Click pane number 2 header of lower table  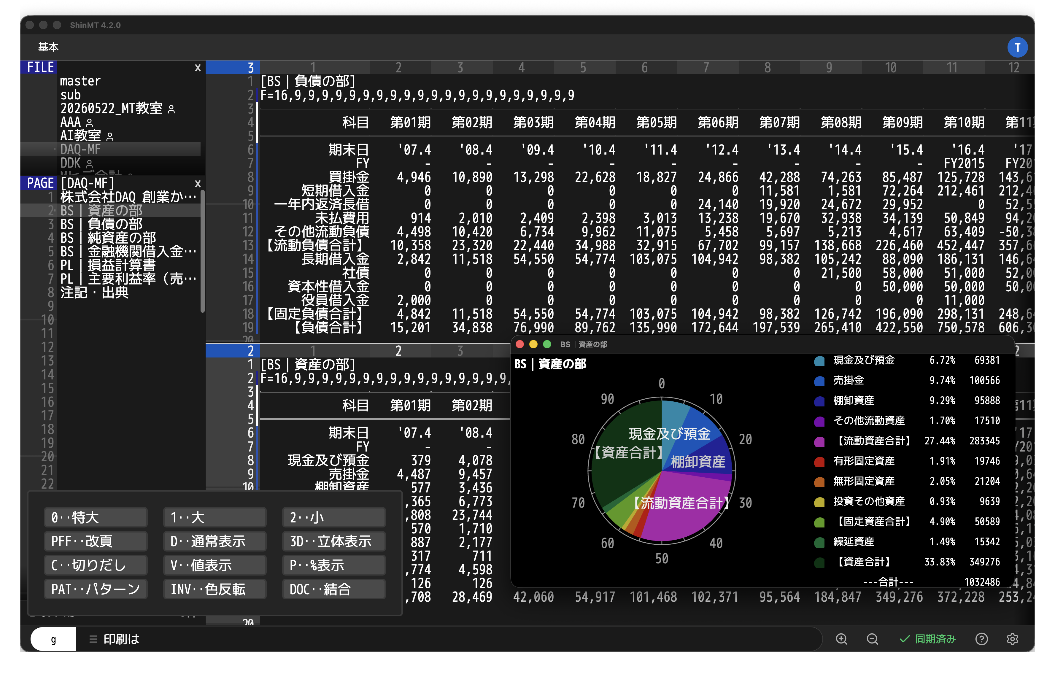(233, 351)
